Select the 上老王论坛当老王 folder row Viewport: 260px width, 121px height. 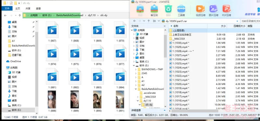click(x=214, y=35)
